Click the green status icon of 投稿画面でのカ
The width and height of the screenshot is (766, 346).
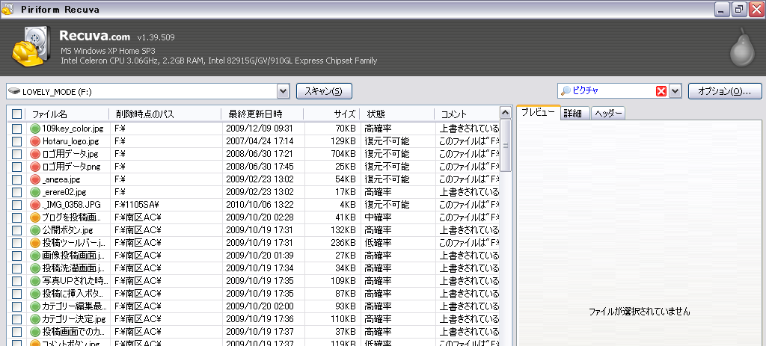tap(34, 331)
